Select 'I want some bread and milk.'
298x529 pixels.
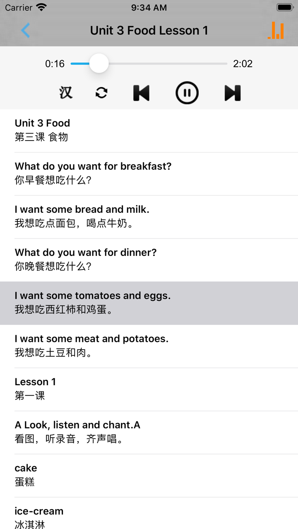tap(149, 216)
